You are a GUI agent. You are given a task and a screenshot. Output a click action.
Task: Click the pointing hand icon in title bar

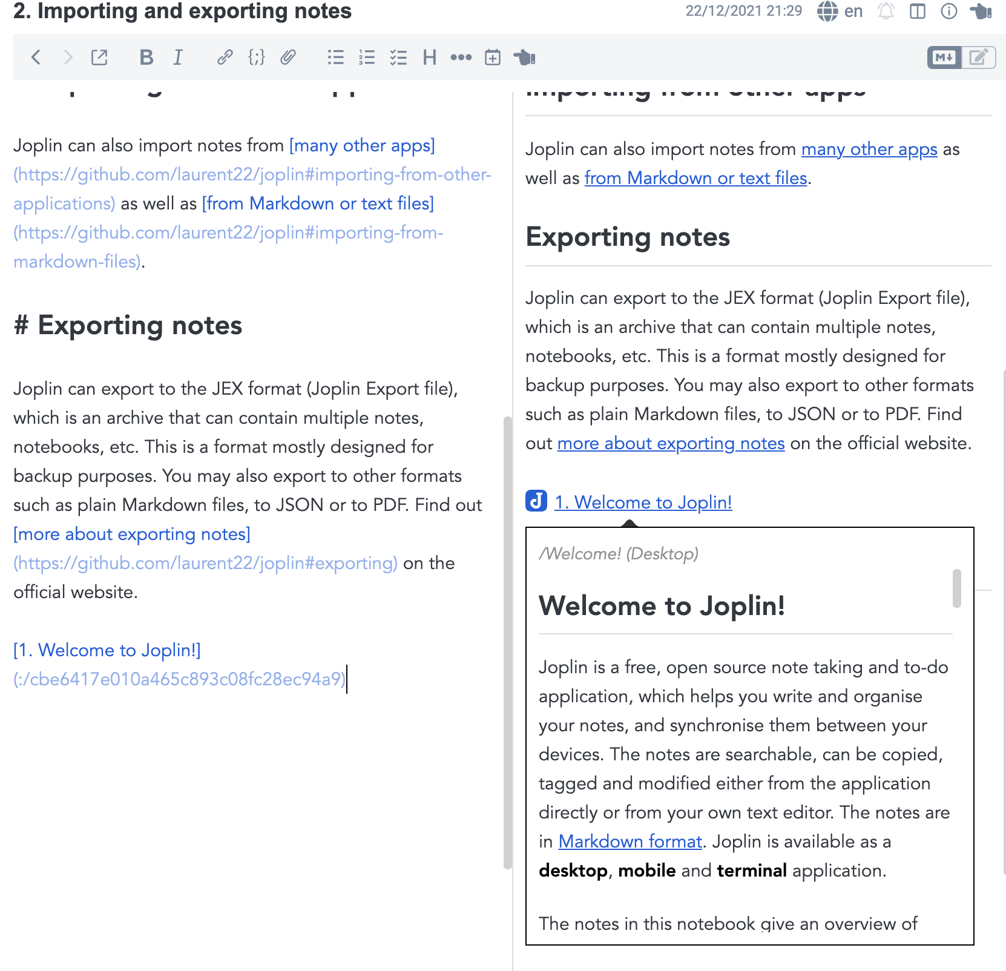tap(981, 11)
